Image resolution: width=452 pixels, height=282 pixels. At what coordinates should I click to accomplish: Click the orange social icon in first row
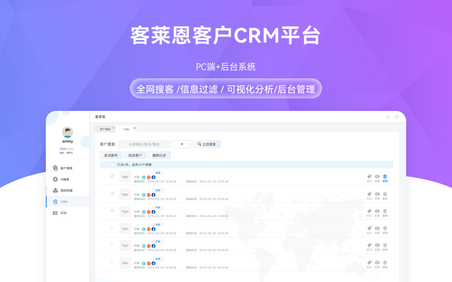(x=148, y=177)
